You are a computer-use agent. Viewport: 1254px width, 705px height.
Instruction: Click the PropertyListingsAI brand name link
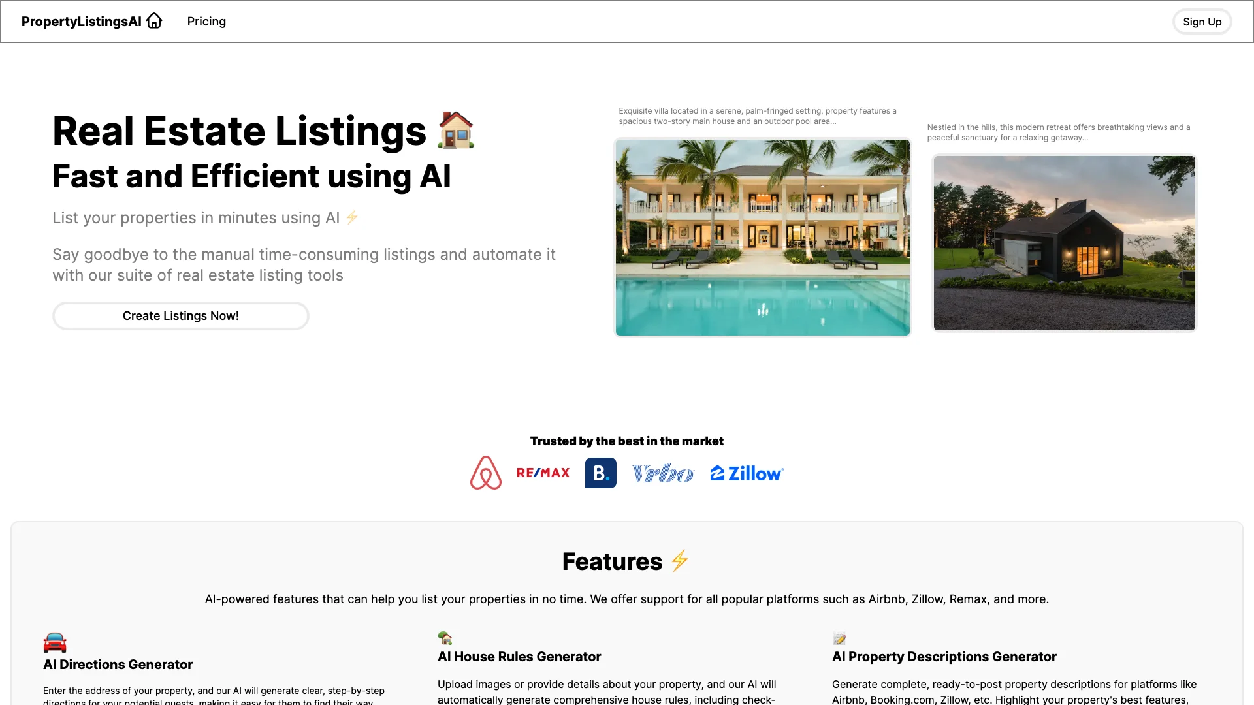click(x=92, y=21)
